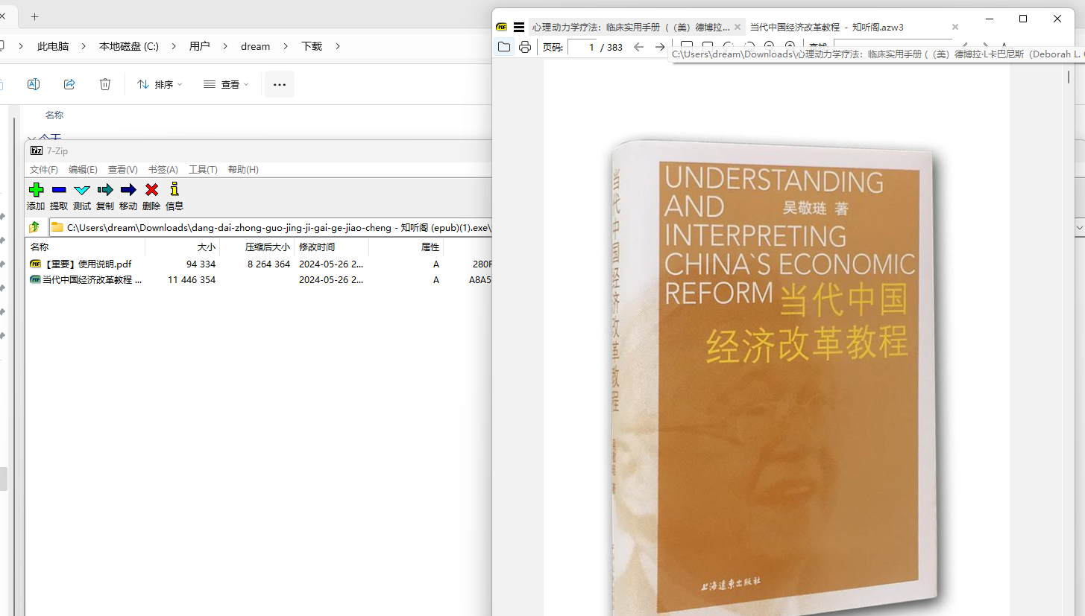Open the 查看(V) menu in 7-Zip
The image size is (1085, 616).
[x=122, y=170]
